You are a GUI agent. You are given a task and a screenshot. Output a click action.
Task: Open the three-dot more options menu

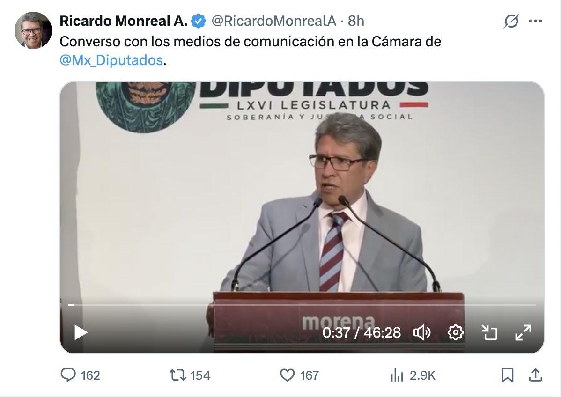[x=535, y=21]
